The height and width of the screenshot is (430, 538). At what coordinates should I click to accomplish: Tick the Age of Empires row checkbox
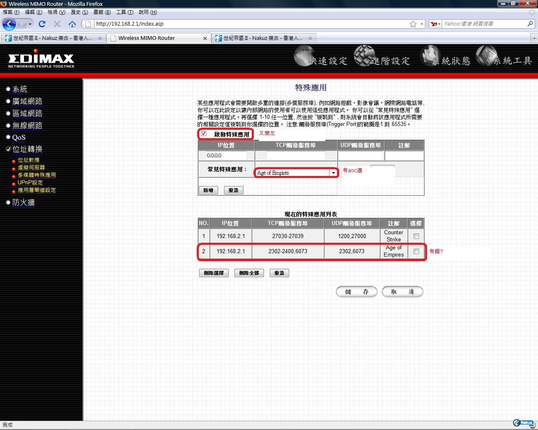416,251
